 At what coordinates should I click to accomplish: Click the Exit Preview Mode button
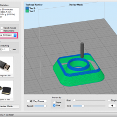[x=9, y=106]
